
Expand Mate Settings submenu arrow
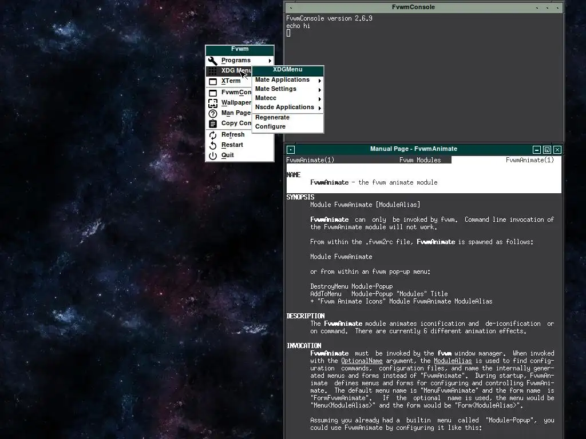pos(319,90)
